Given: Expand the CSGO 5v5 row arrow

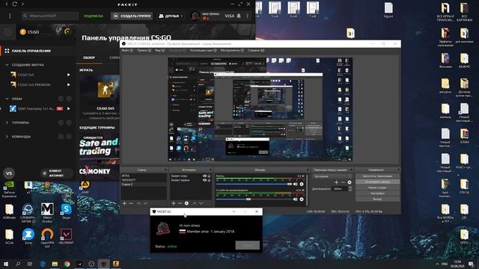Looking at the screenshot, I should pos(68,75).
